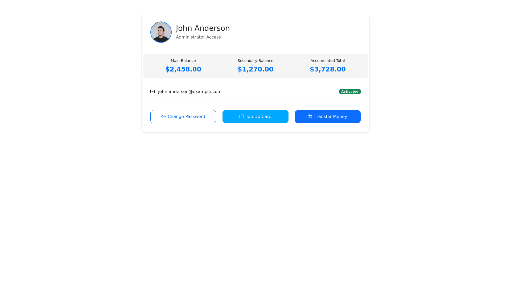Click the $3,728.00 accumulated total amount
The image size is (511, 287).
[x=327, y=69]
